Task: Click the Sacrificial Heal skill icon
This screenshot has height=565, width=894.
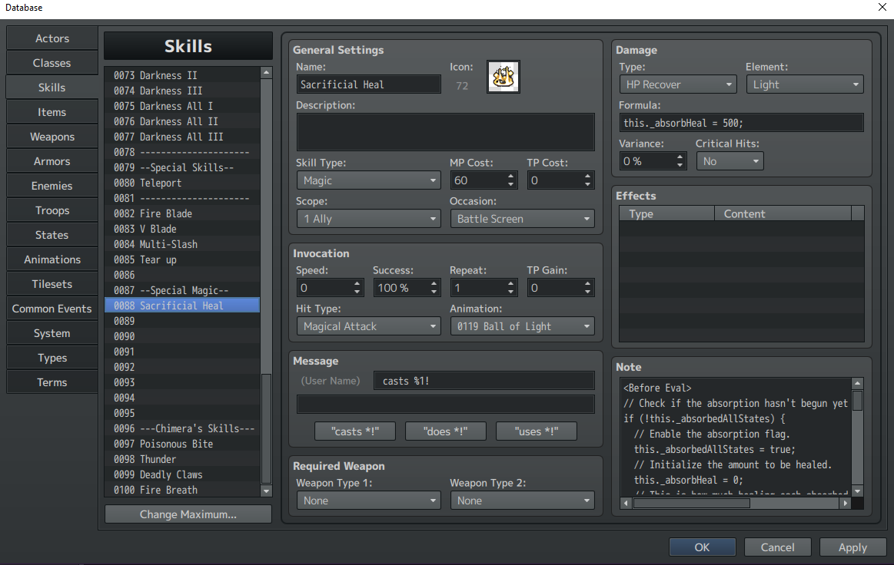Action: (x=503, y=76)
